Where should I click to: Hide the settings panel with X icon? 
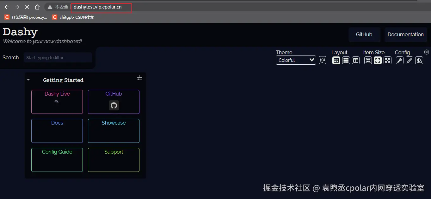427,52
